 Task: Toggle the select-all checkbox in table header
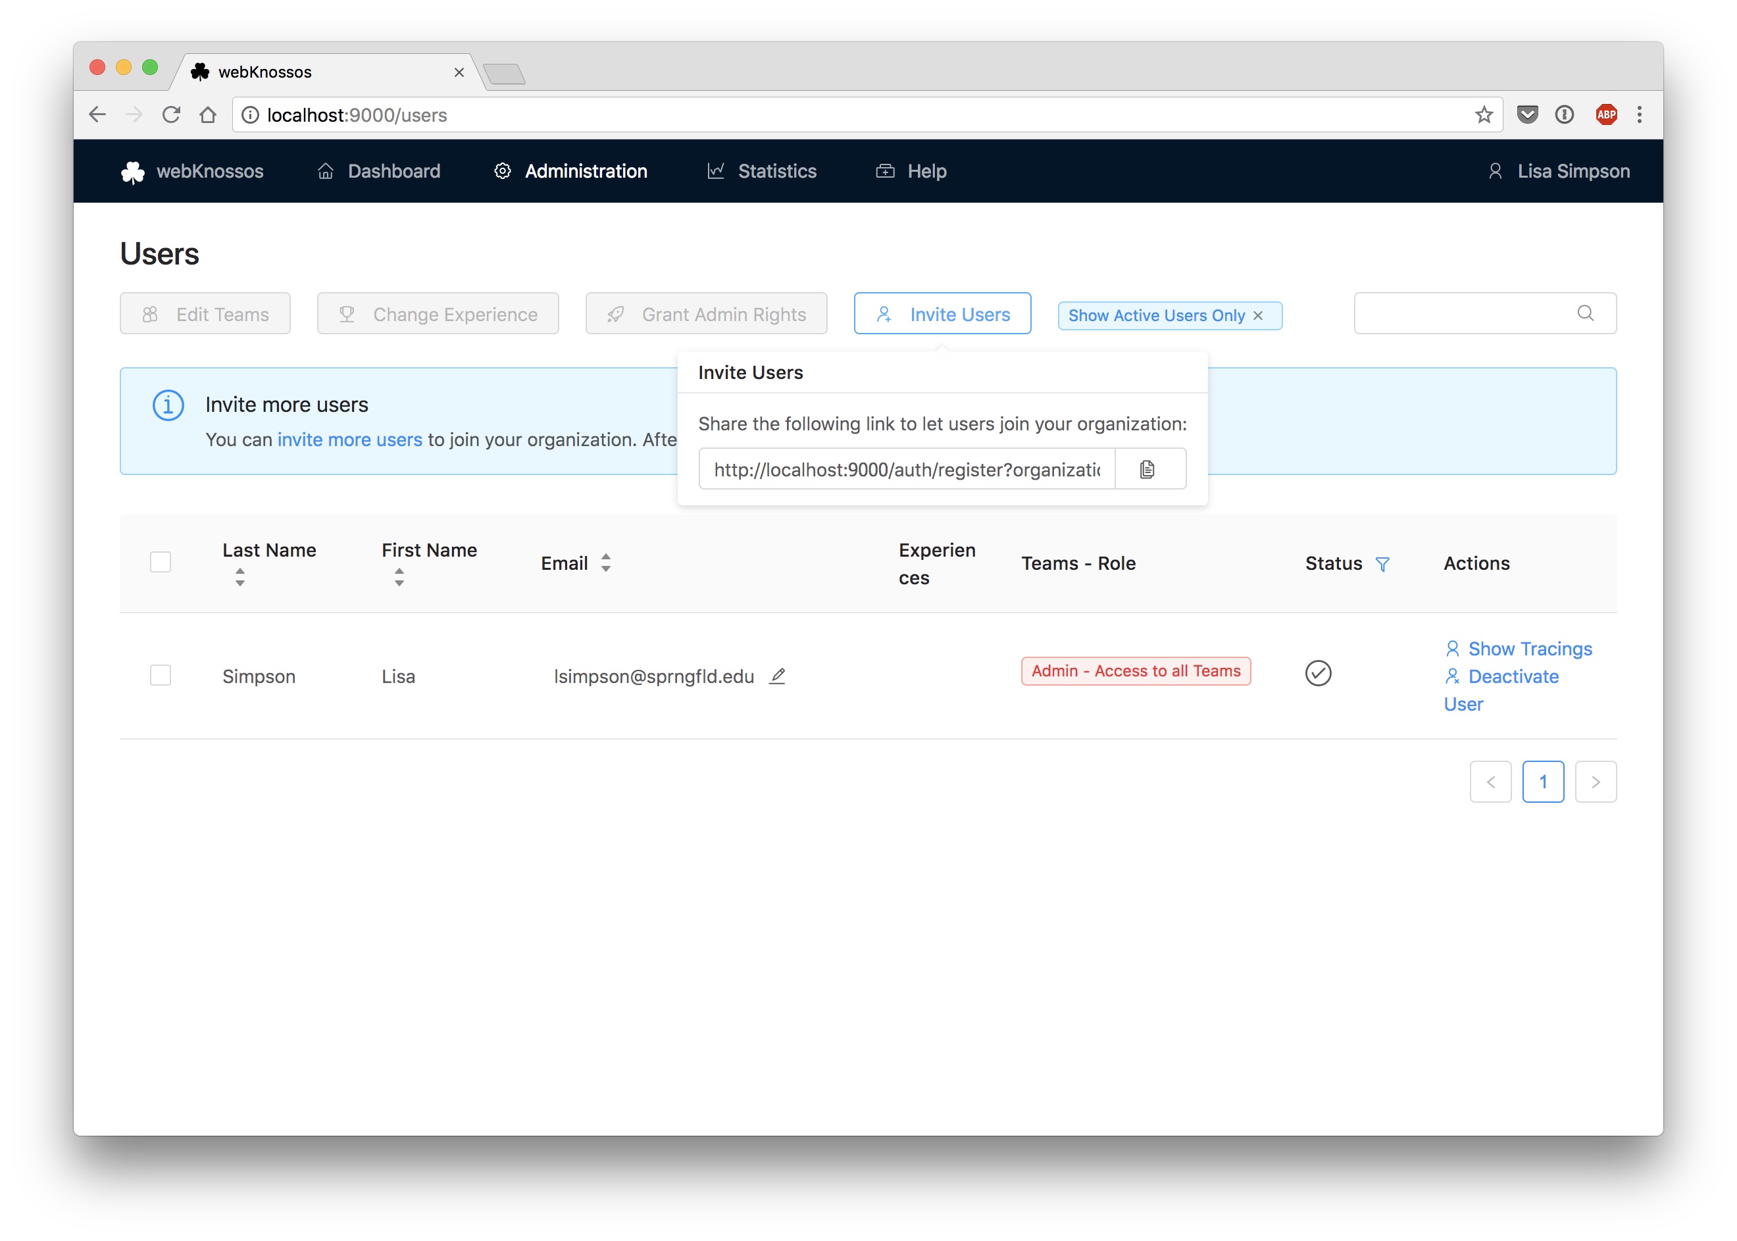click(x=161, y=563)
